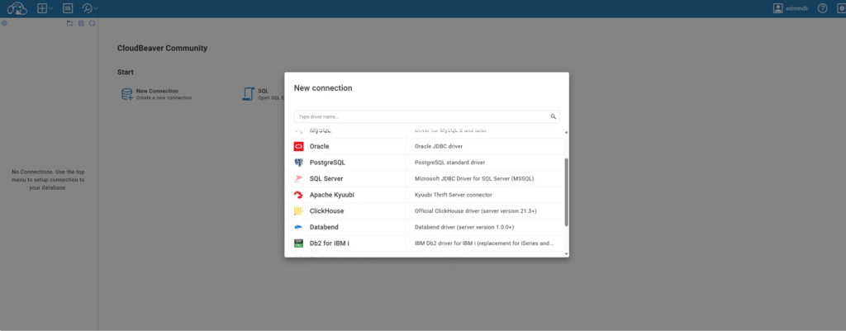Select the Apache Kyuubi icon
846x331 pixels.
click(298, 195)
